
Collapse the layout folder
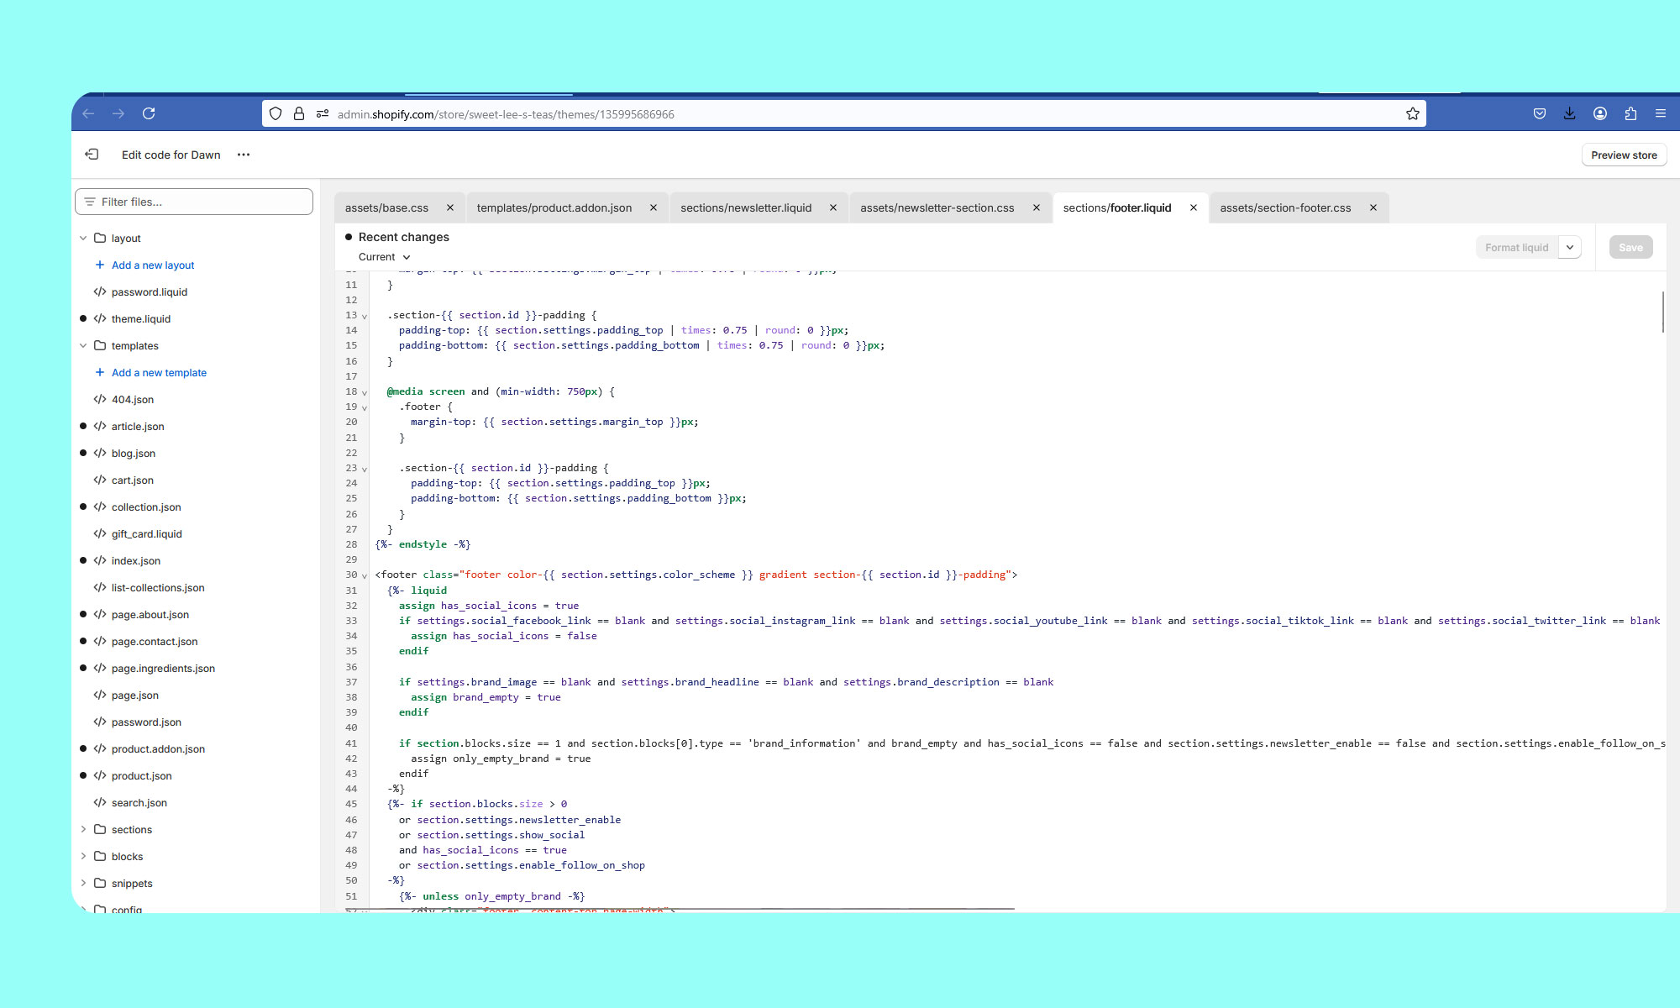click(83, 239)
